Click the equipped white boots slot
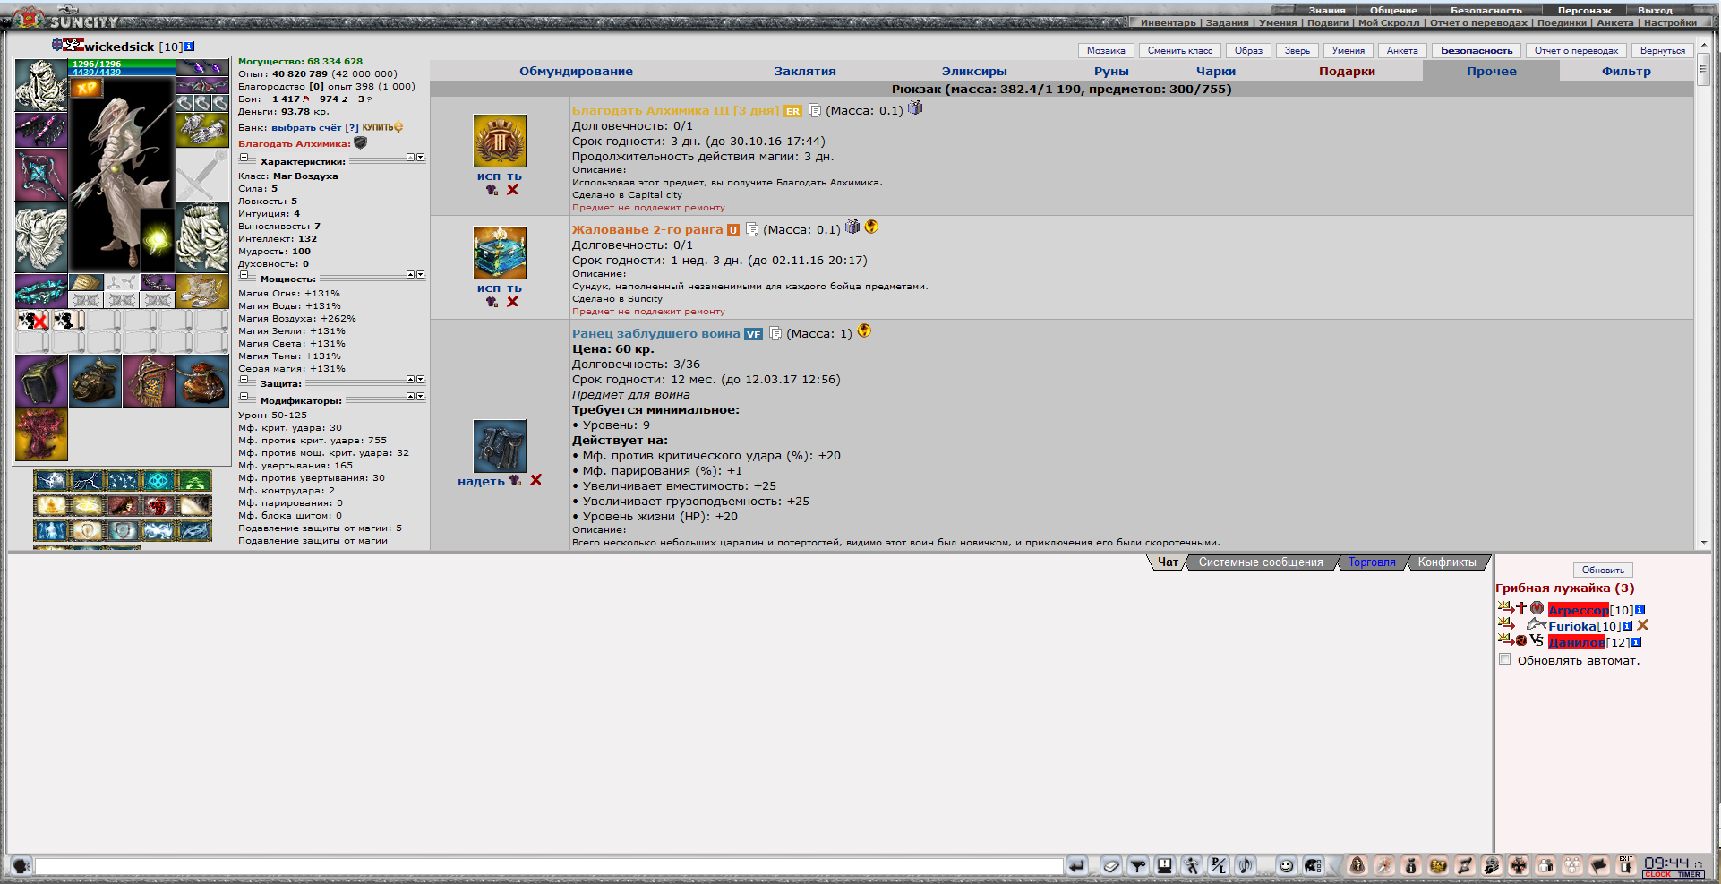This screenshot has width=1721, height=884. tap(202, 291)
